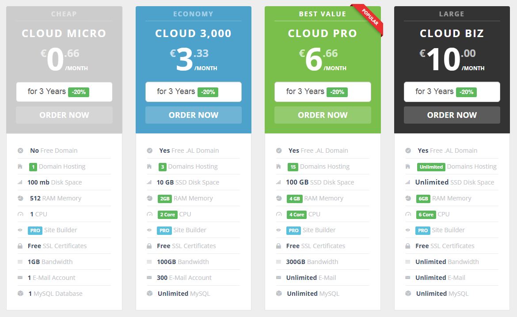Click the cube icon in Cloud Biz Unlimited MySQL row

click(x=408, y=293)
